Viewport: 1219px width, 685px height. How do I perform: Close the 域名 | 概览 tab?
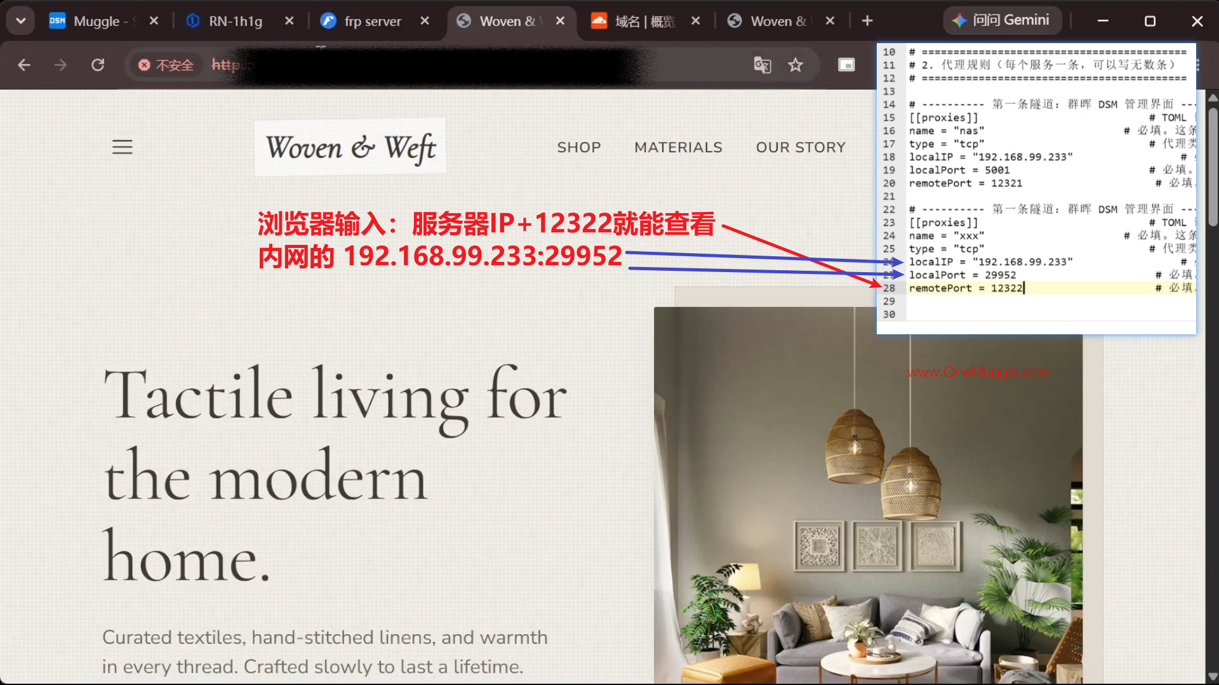696,21
